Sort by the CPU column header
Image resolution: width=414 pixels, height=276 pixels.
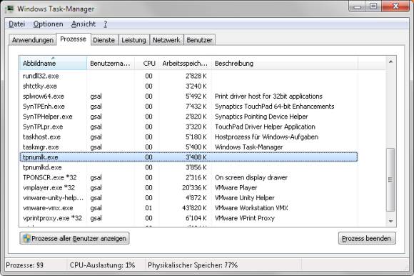[x=147, y=63]
